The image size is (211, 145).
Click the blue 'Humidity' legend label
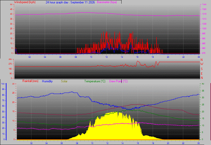(47, 81)
